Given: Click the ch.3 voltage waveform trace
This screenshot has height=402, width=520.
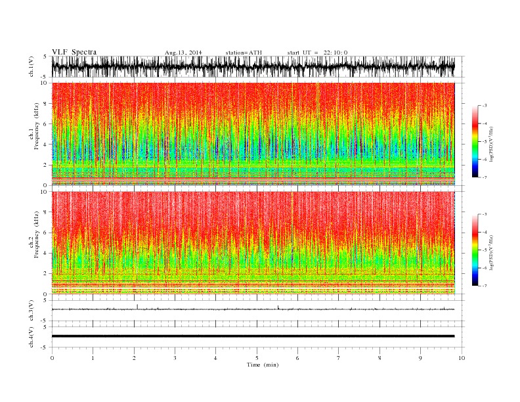Looking at the screenshot, I should pyautogui.click(x=253, y=309).
